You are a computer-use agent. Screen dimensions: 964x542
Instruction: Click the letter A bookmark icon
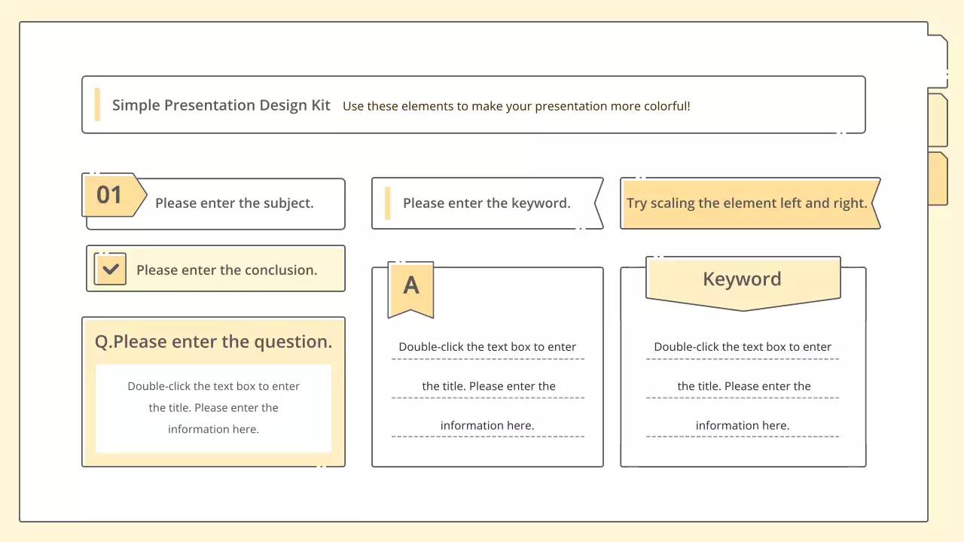point(410,286)
